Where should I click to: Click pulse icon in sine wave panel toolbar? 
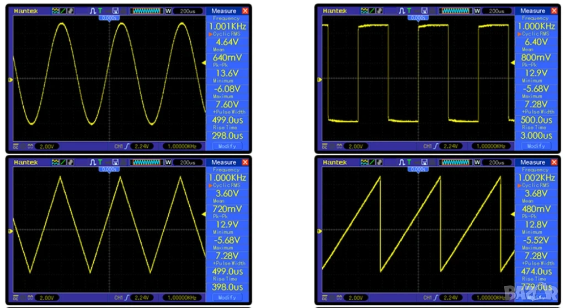[93, 11]
